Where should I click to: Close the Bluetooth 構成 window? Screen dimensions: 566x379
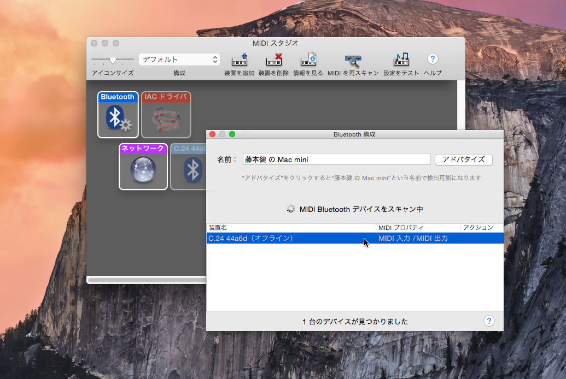coord(213,134)
